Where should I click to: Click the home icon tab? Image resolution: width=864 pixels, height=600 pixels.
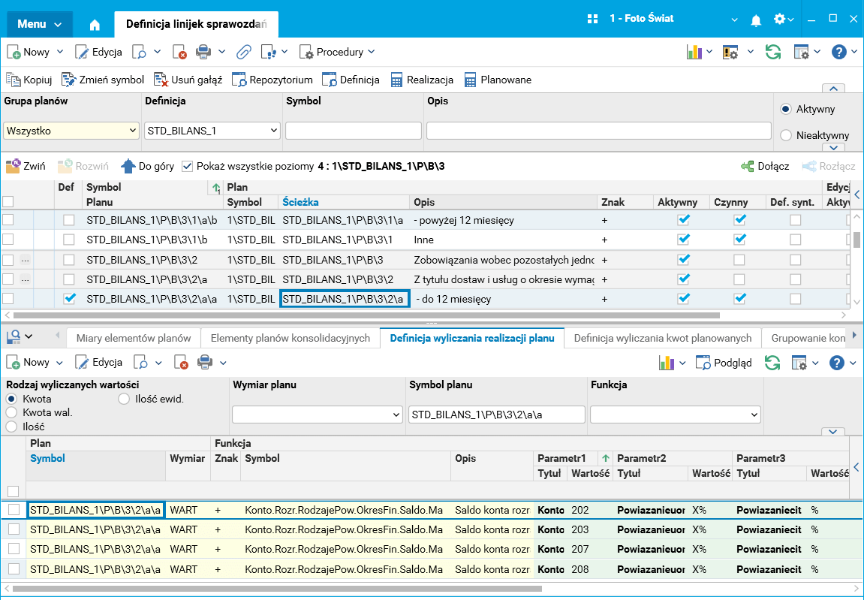pos(95,24)
